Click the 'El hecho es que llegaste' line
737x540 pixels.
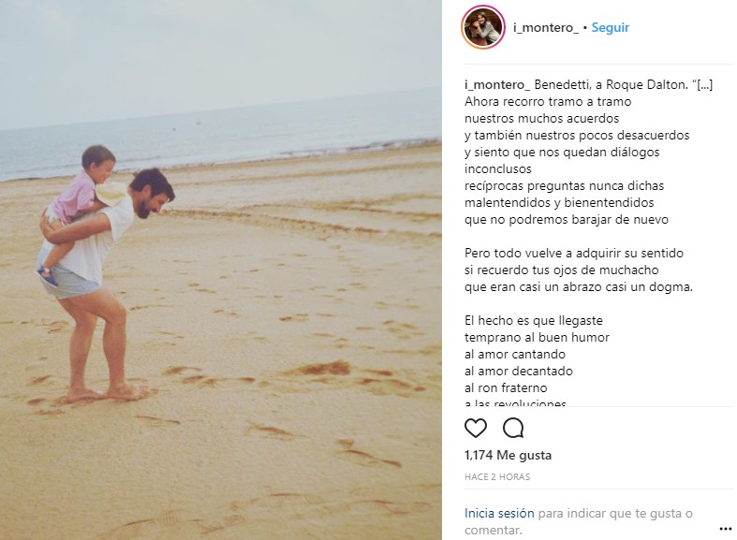534,321
